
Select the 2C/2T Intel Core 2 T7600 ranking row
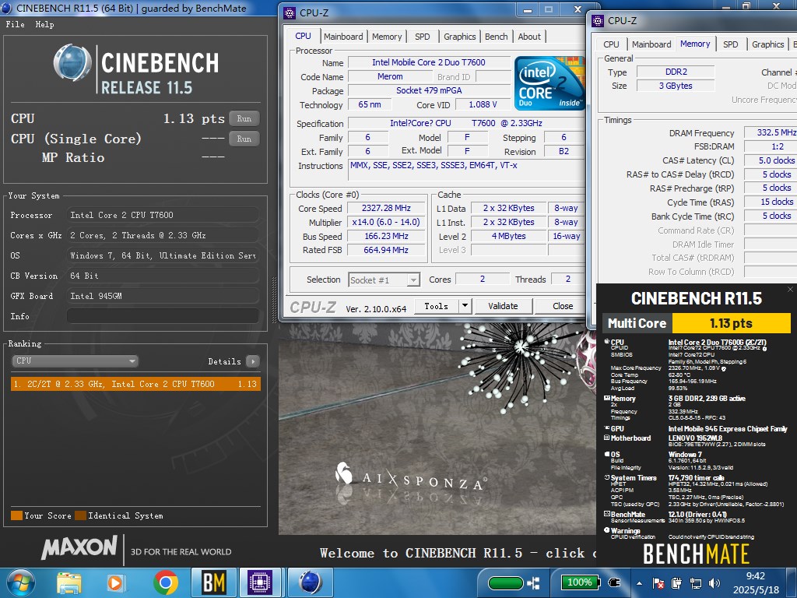pyautogui.click(x=135, y=384)
